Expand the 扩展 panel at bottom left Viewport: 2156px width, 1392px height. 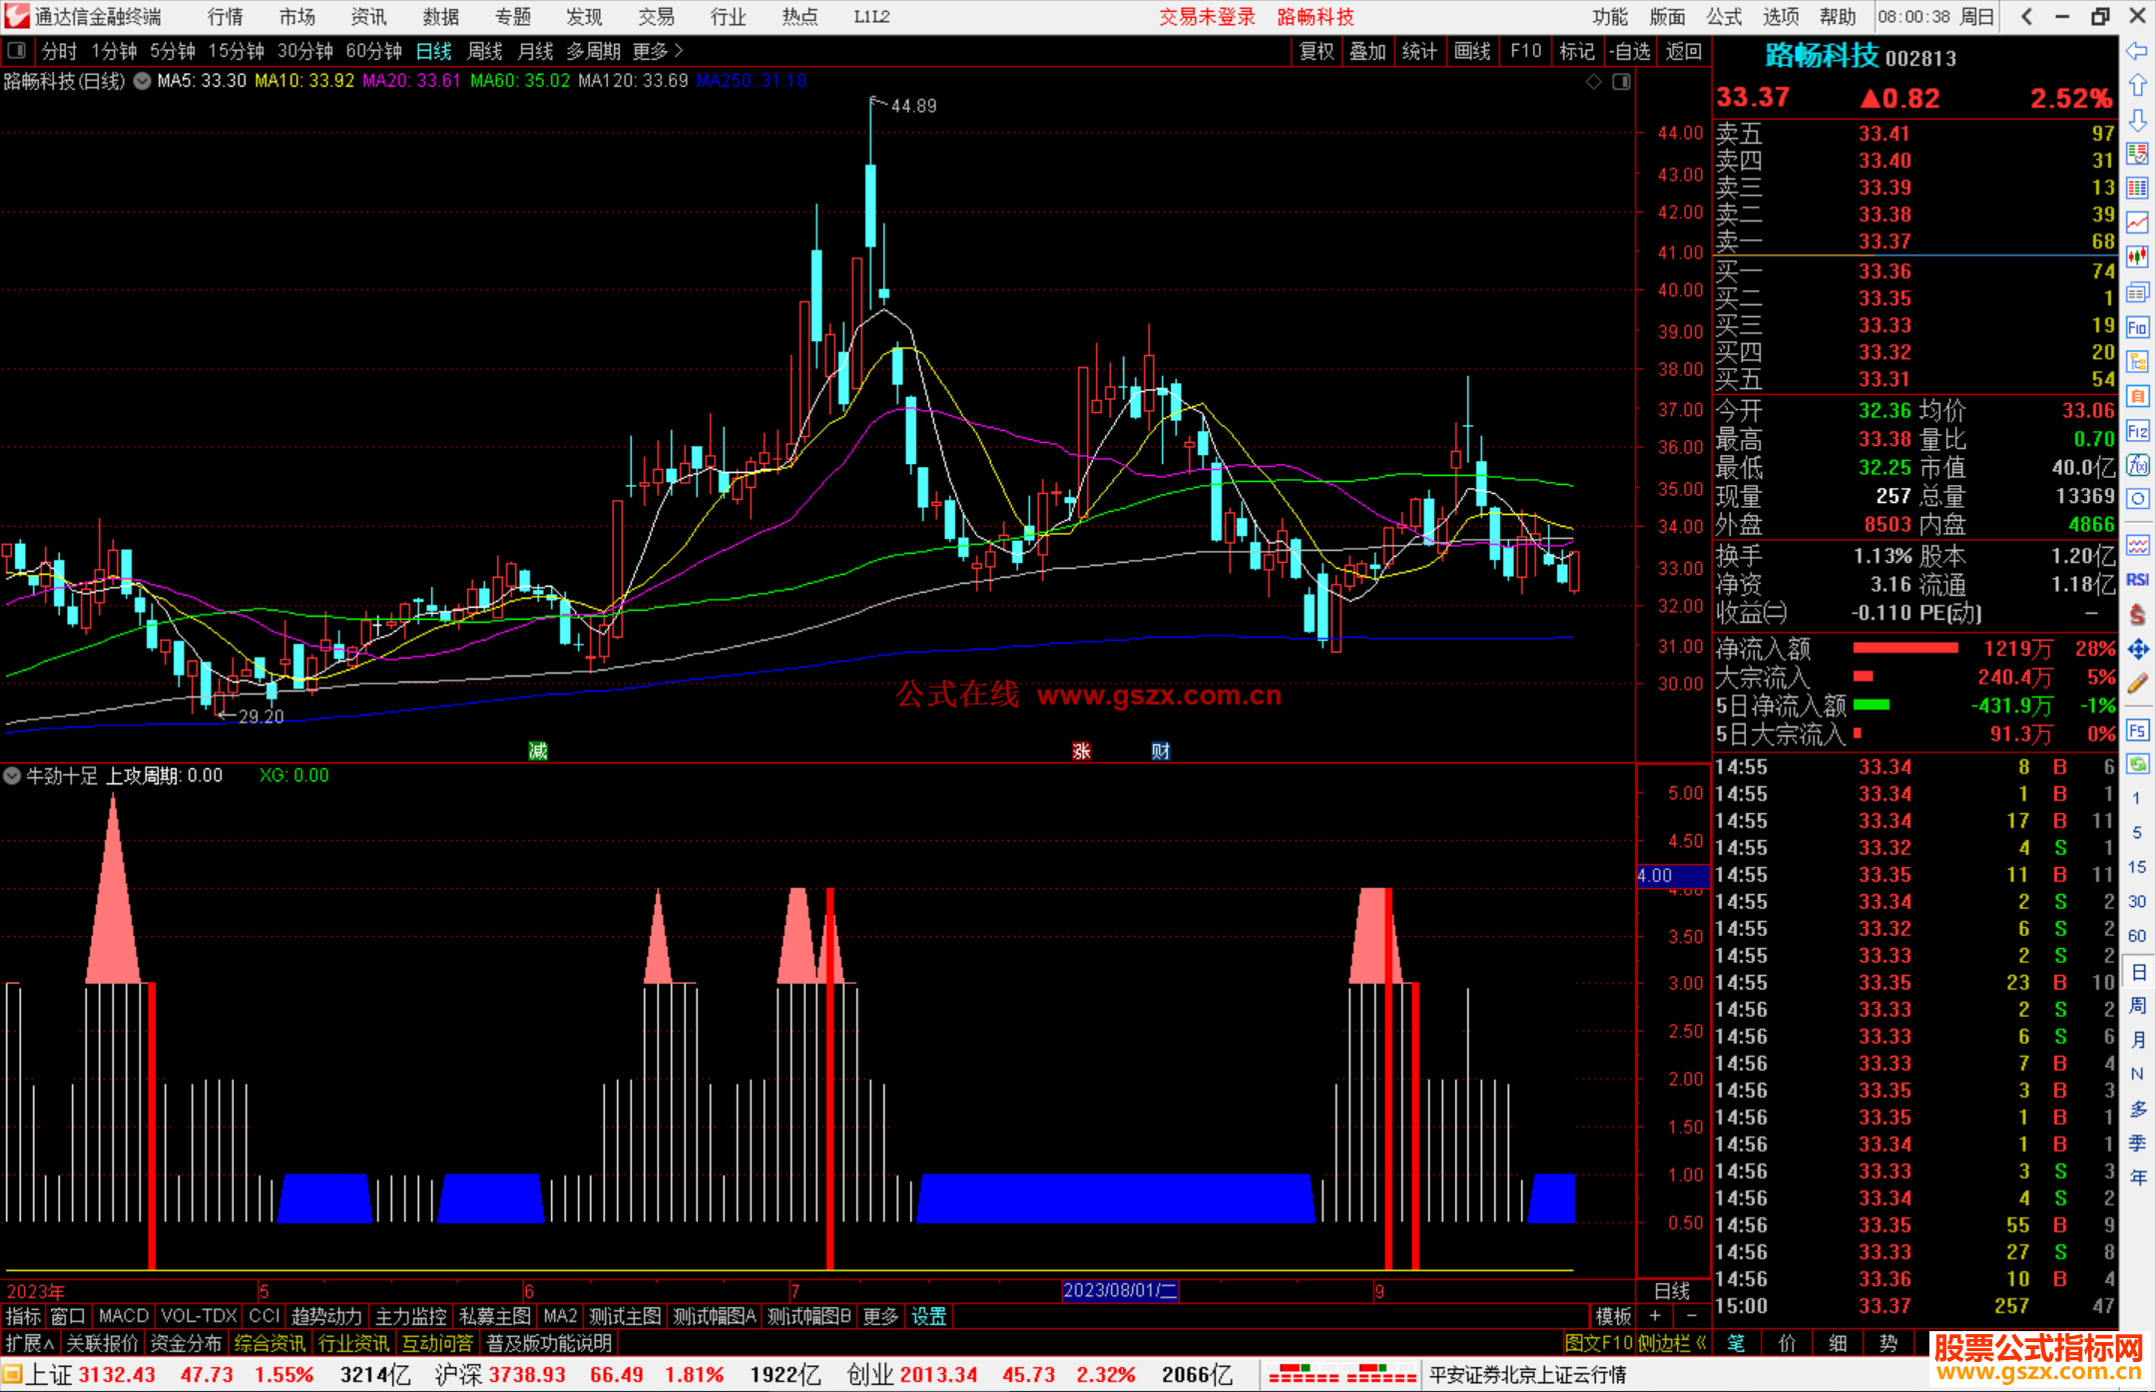[x=29, y=1343]
